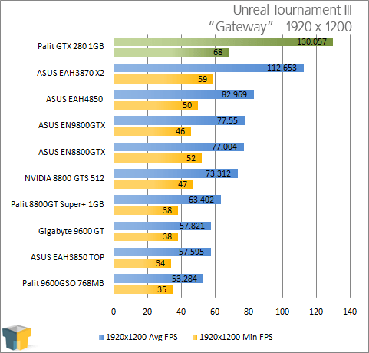Click the yellow bar labeled 35
Viewport: 369px width, 353px height.
coord(143,289)
